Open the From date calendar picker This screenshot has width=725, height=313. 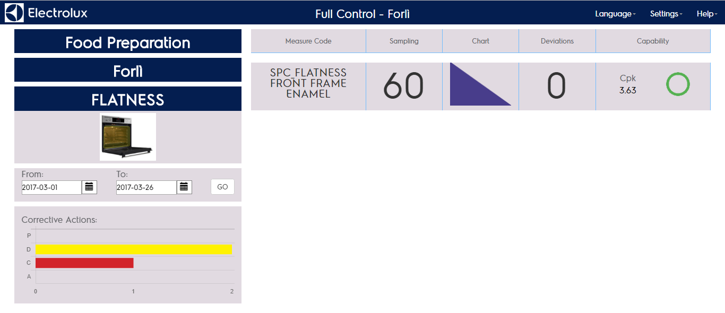pyautogui.click(x=89, y=187)
